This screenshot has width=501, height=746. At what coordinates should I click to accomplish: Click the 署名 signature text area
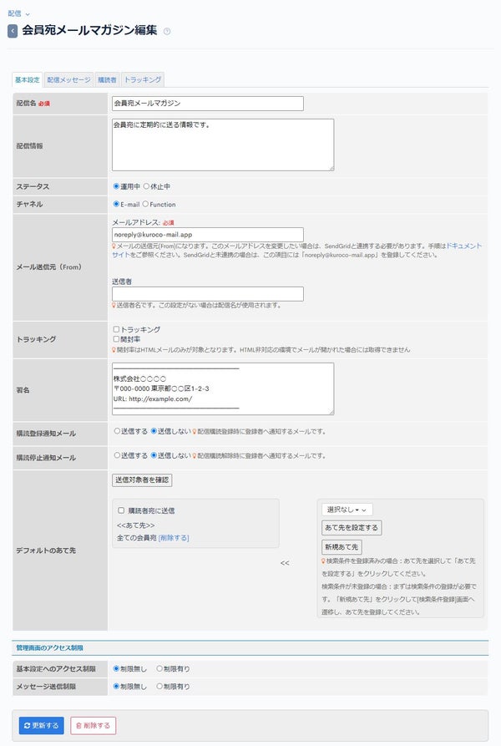[223, 388]
